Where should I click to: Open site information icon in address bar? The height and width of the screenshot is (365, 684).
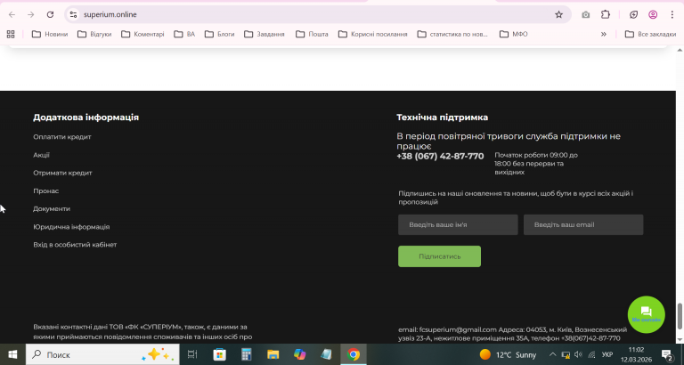coord(73,14)
